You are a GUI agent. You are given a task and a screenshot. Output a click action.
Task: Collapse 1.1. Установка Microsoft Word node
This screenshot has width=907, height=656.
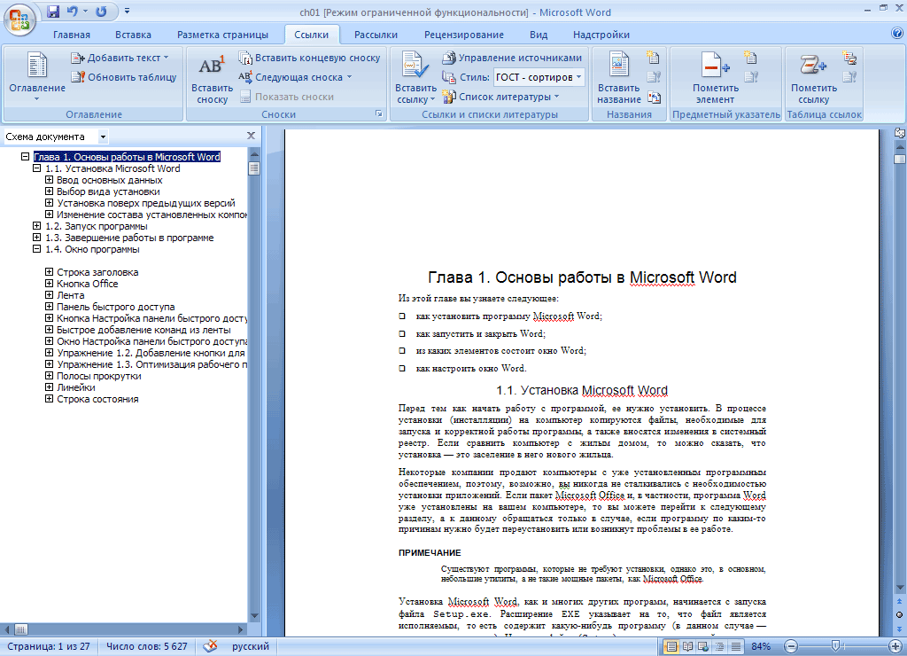[36, 168]
